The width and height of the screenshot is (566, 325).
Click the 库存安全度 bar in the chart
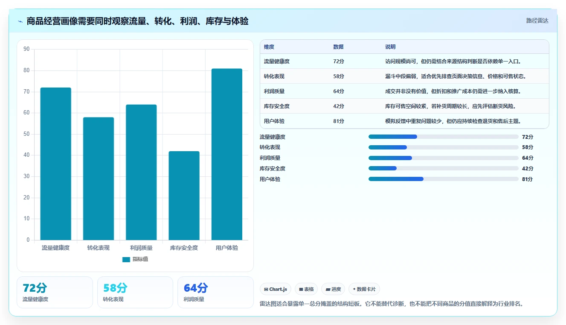click(x=184, y=196)
